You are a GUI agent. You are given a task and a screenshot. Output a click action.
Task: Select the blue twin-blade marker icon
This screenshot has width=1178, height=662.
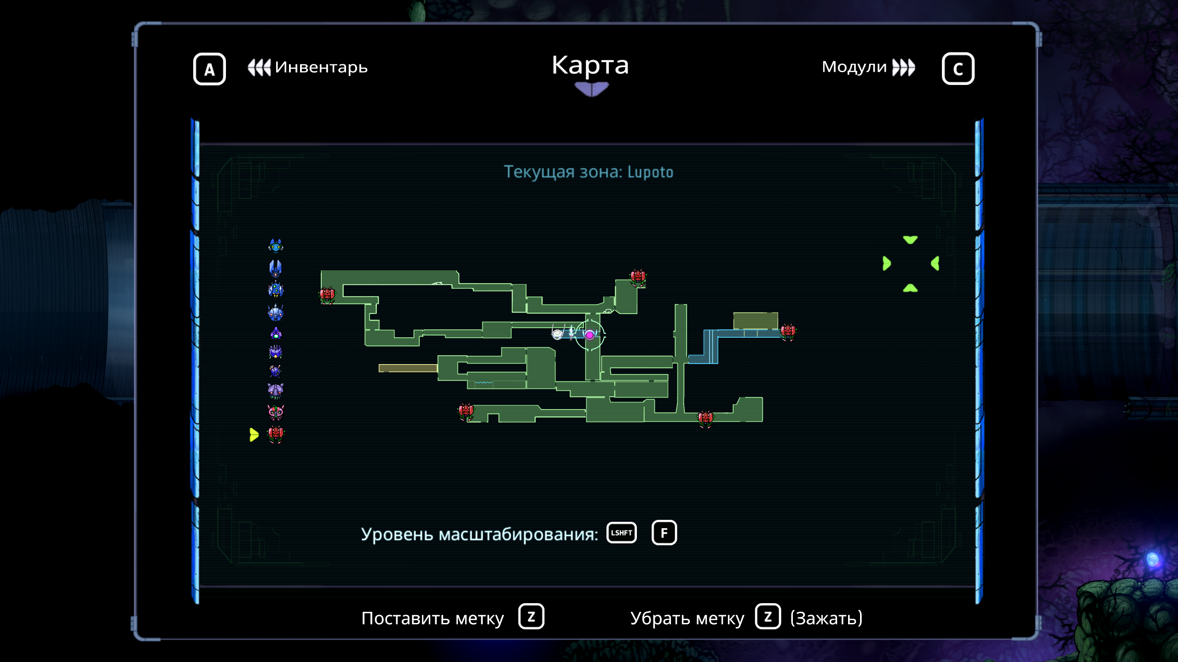(276, 268)
